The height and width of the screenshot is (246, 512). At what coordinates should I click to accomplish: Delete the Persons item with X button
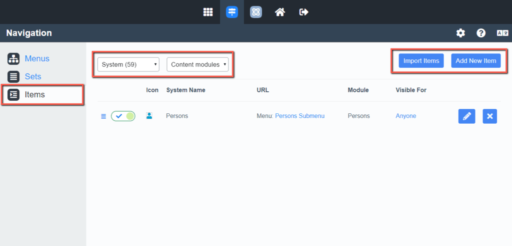(x=490, y=116)
